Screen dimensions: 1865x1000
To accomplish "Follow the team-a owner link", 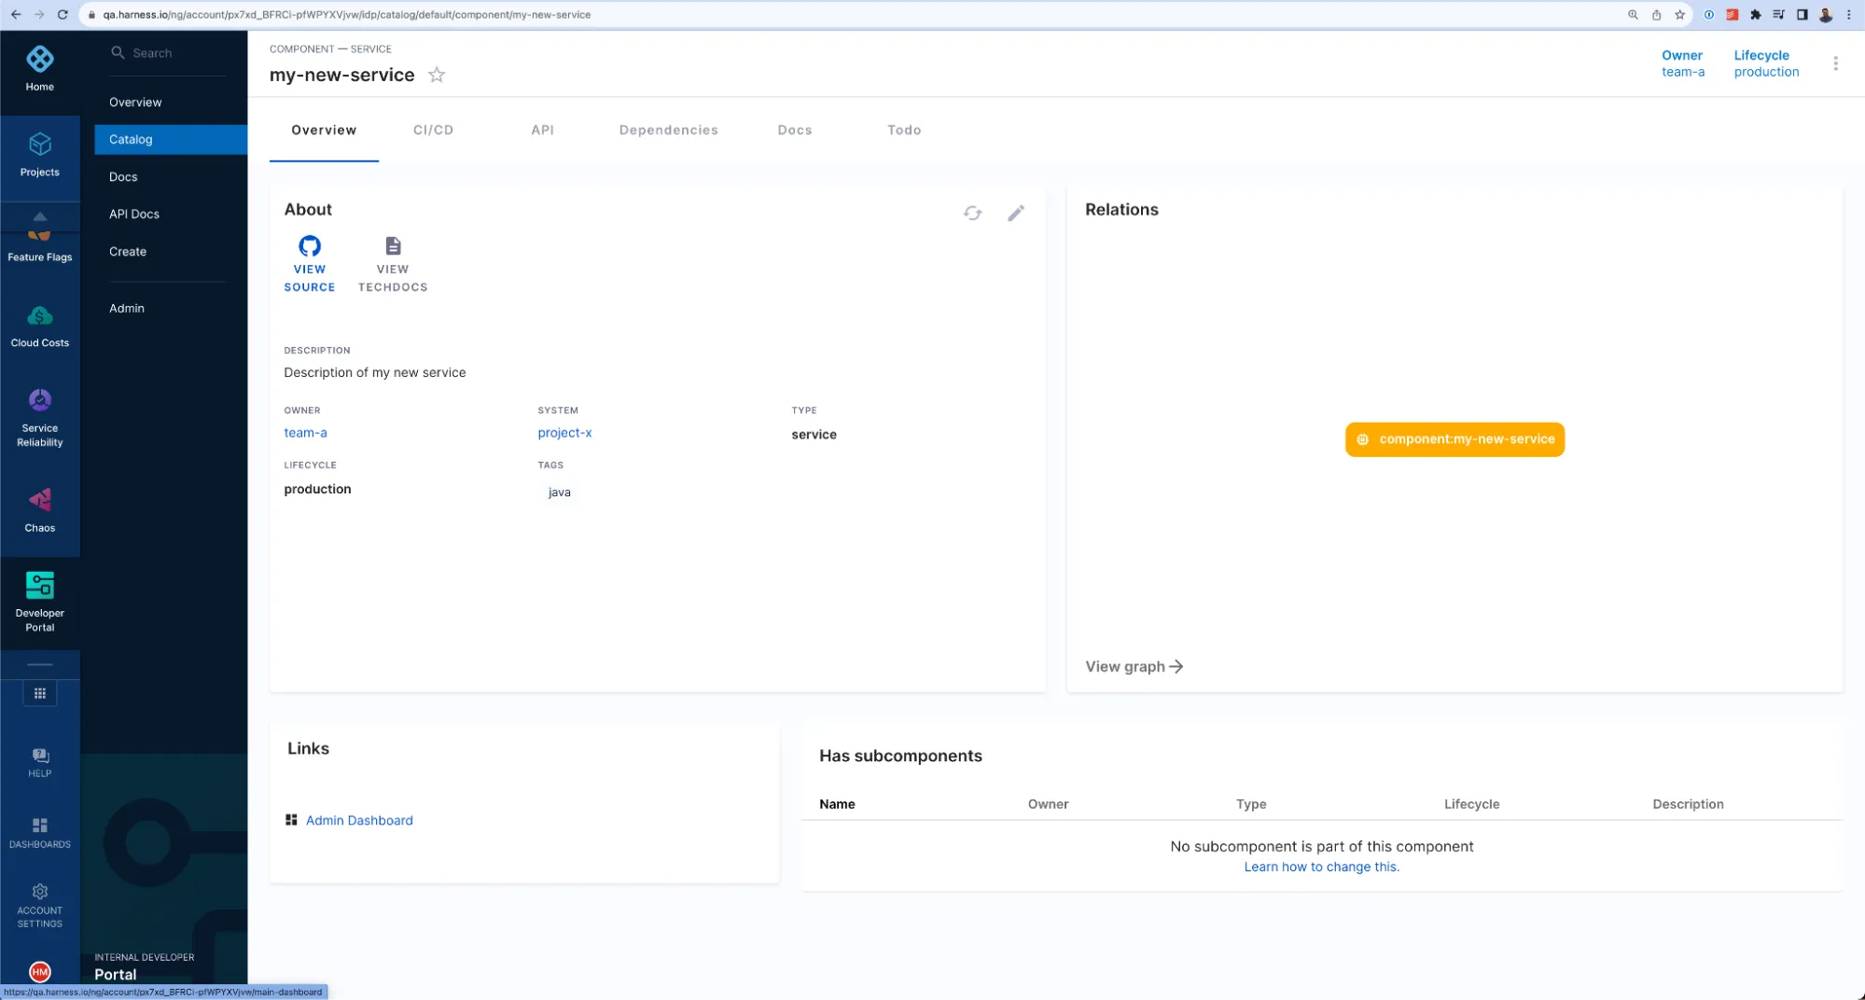I will (x=305, y=432).
